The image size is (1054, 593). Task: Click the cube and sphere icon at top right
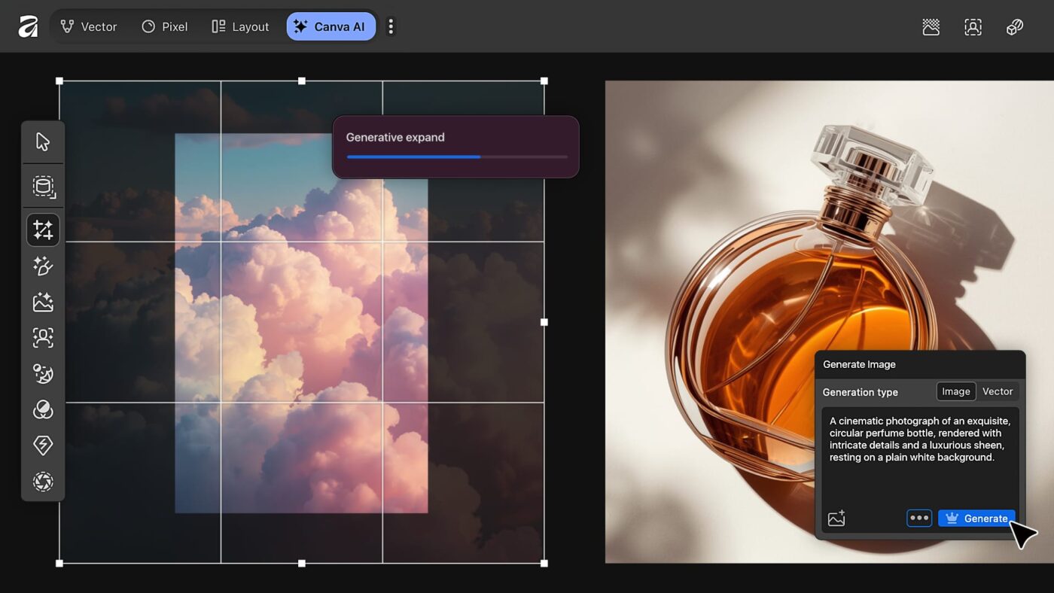[x=1015, y=27]
